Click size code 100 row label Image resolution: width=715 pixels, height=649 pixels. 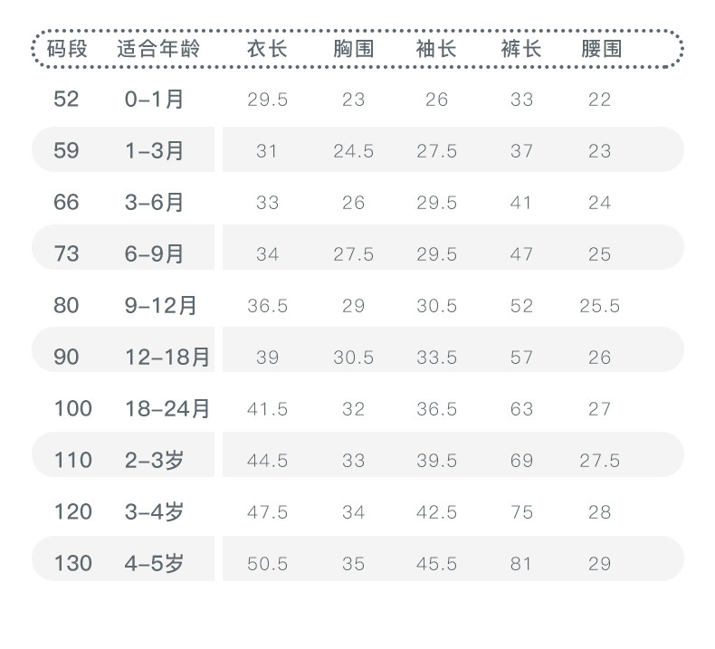(72, 408)
